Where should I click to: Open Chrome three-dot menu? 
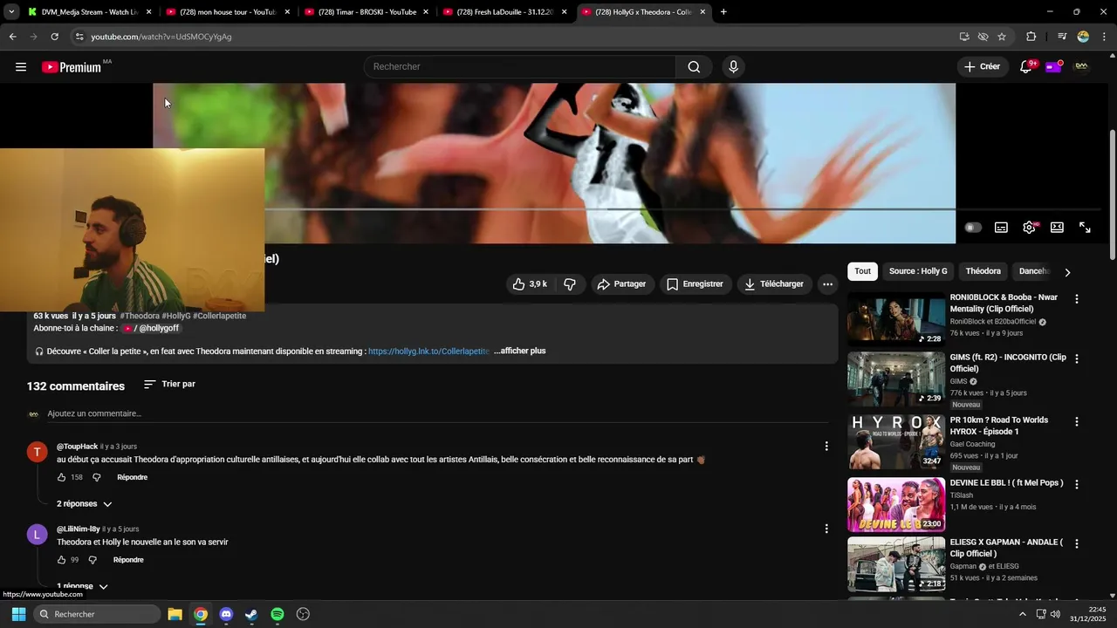coord(1105,37)
